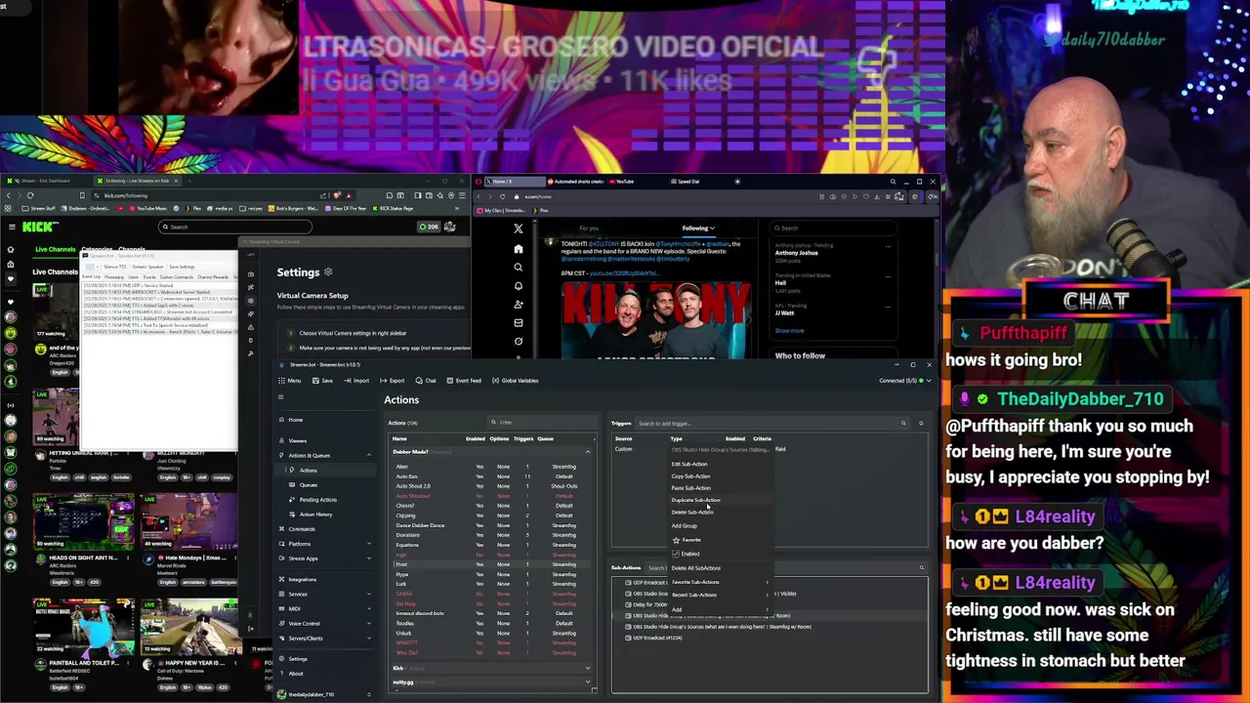Click Save in Streamer.bot toolbar
Viewport: 1250px width, 703px height.
322,381
